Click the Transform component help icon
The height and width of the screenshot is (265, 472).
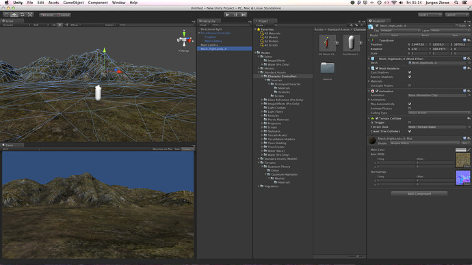coord(464,40)
